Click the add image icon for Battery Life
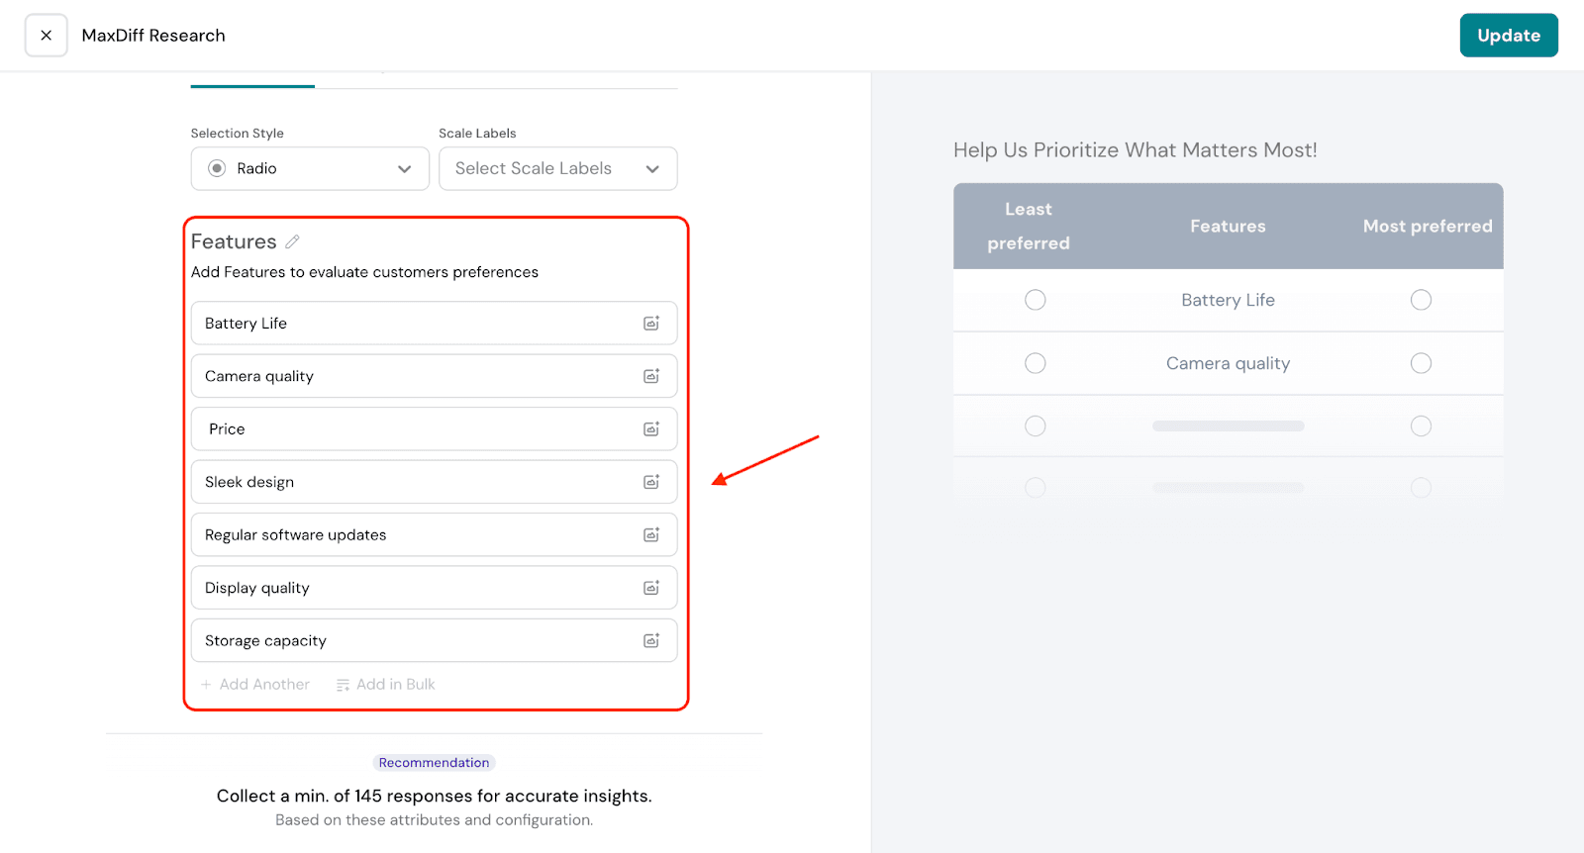 [x=651, y=324]
